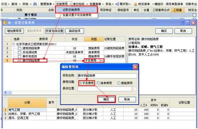Click the 展开到 expand-tree icon
Viewport: 198px width, 129px height.
tap(117, 4)
